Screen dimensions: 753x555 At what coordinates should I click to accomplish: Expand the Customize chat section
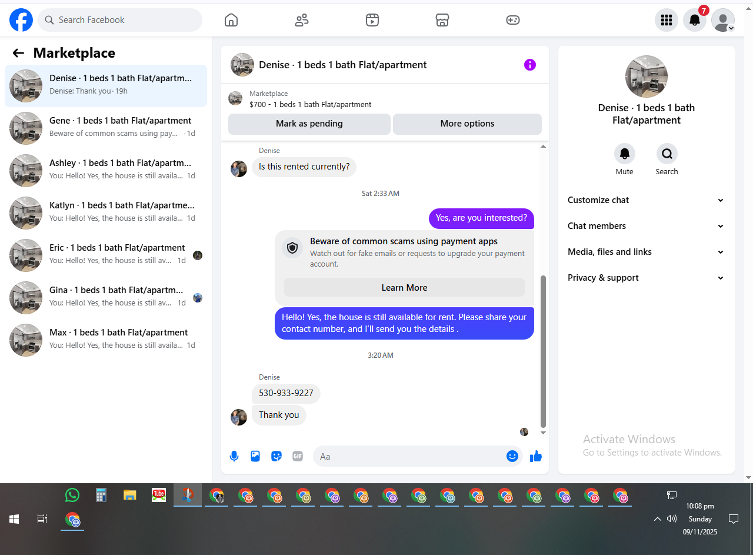tap(647, 200)
